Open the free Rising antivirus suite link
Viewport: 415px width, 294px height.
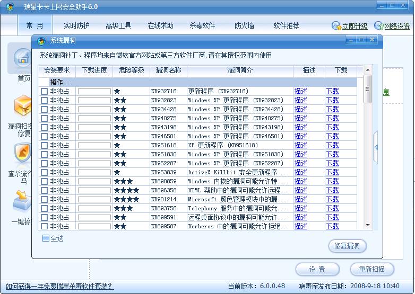pyautogui.click(x=59, y=286)
